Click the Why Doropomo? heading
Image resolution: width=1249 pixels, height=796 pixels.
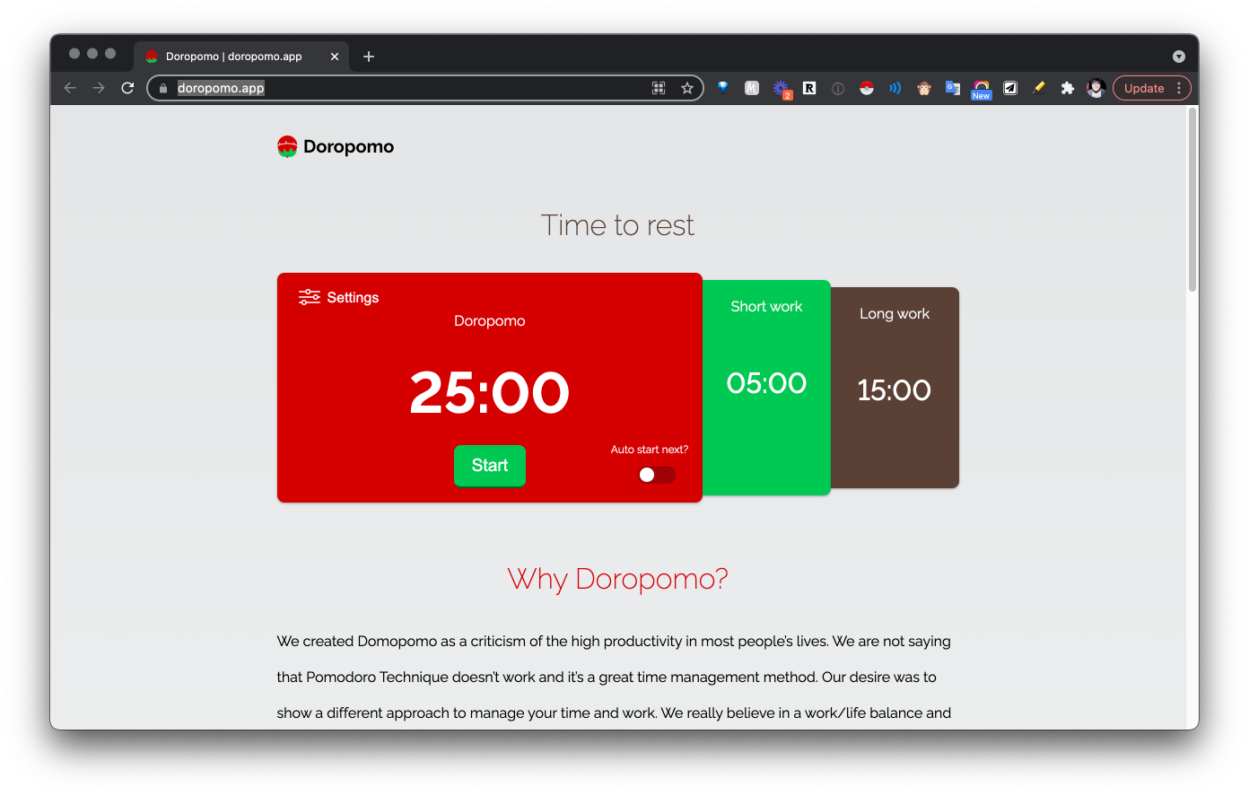(x=617, y=579)
